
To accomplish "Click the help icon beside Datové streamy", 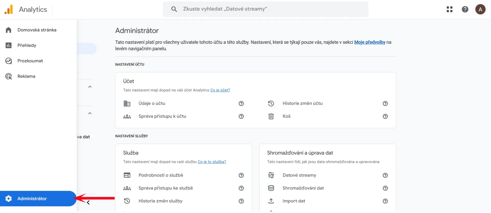I will tap(385, 175).
